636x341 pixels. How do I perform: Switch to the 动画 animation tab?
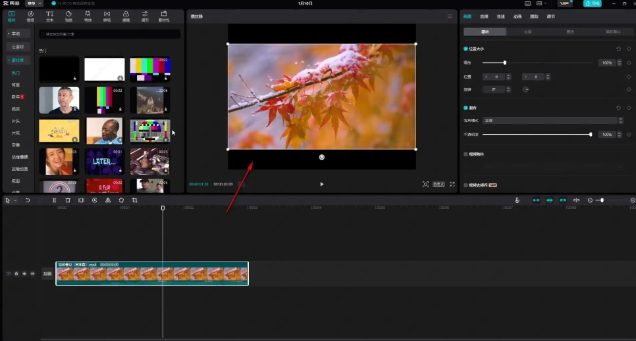coord(518,16)
